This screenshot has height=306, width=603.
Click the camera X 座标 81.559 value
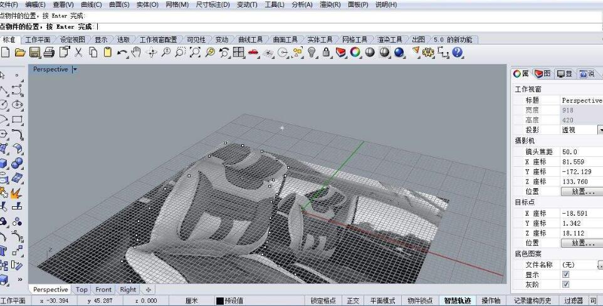(x=582, y=162)
